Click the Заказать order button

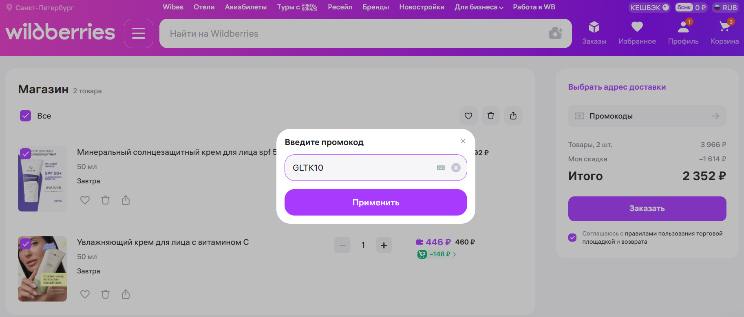coord(647,209)
